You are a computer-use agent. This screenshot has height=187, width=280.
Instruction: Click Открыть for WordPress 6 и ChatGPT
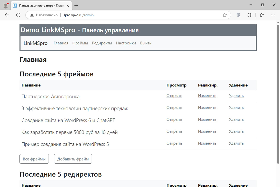click(x=174, y=119)
